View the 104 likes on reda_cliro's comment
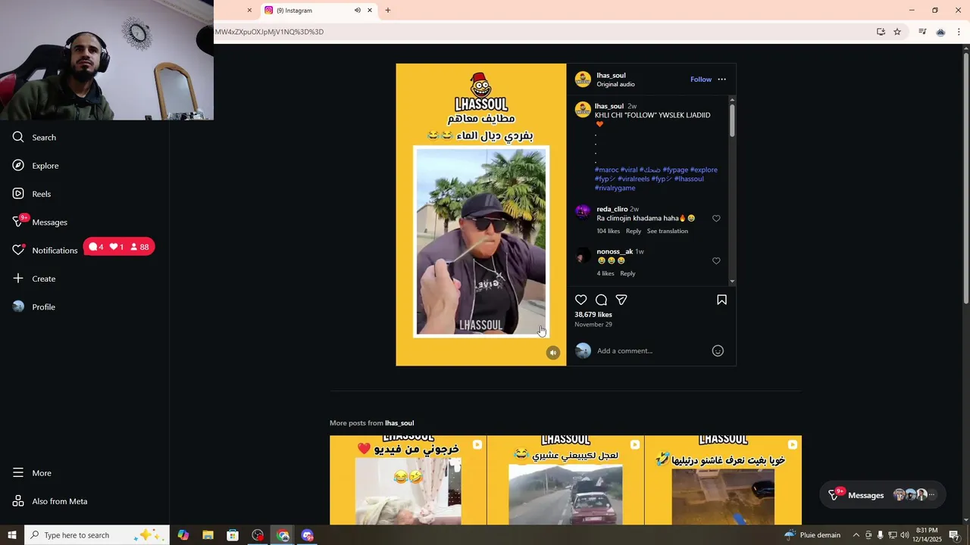This screenshot has height=545, width=970. pos(608,231)
